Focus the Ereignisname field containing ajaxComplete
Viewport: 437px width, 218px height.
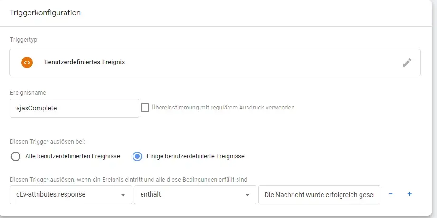pos(74,108)
